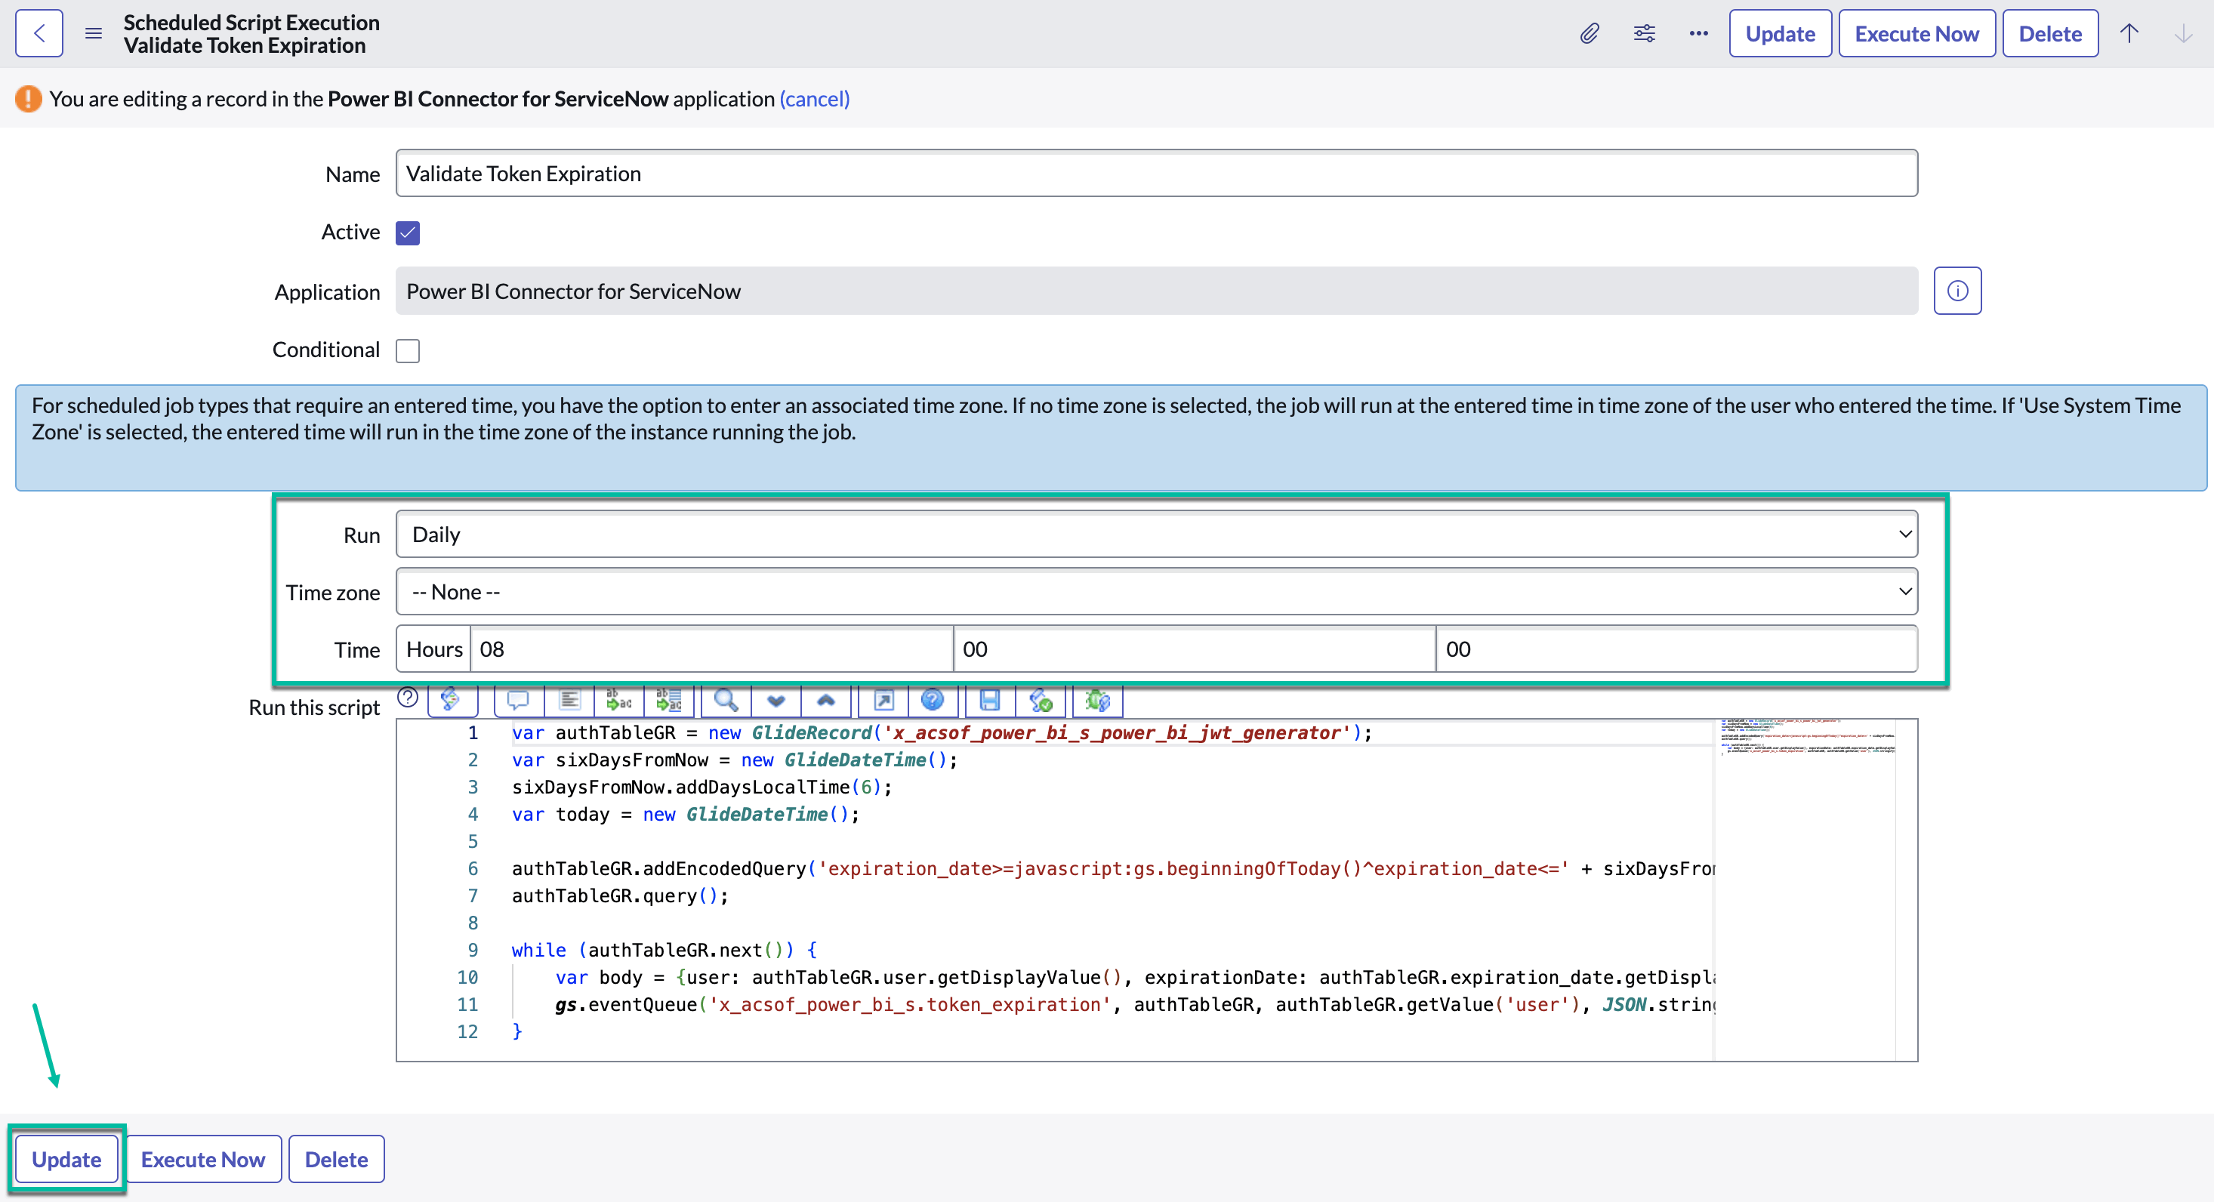Viewport: 2214px width, 1202px height.
Task: Click the bottom Update button
Action: [x=66, y=1159]
